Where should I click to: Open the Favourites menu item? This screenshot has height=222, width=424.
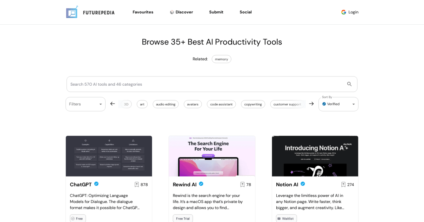coord(143,12)
